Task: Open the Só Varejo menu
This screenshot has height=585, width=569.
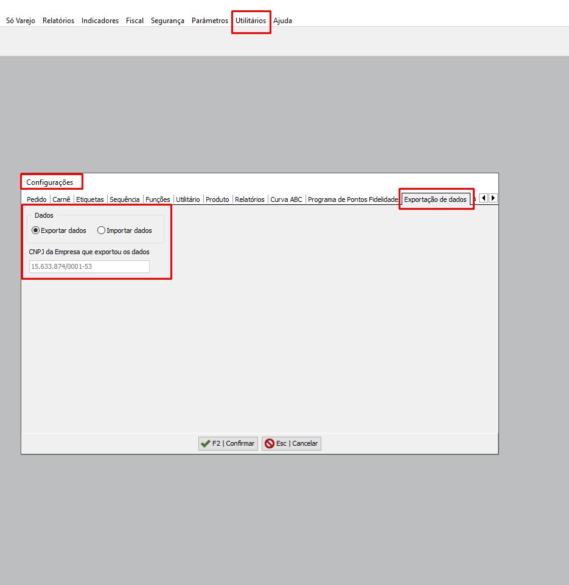Action: (x=21, y=21)
